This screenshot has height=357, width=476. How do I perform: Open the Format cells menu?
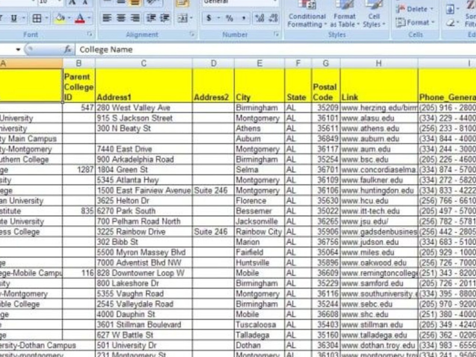(x=415, y=22)
